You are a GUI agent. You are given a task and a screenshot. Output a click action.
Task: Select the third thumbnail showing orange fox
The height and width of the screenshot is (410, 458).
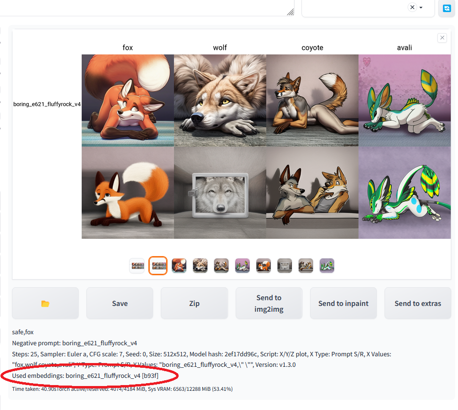179,265
